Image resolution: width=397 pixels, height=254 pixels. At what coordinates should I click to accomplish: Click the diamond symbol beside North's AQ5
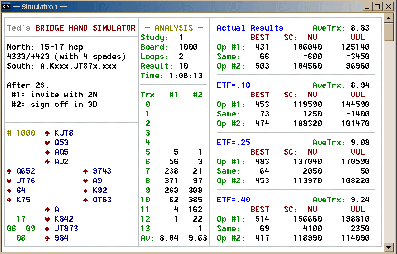click(47, 152)
